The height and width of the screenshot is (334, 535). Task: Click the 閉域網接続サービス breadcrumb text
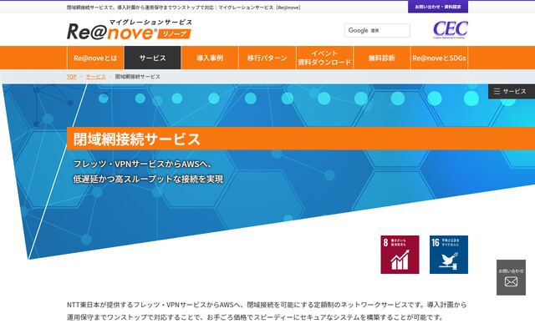[x=137, y=77]
